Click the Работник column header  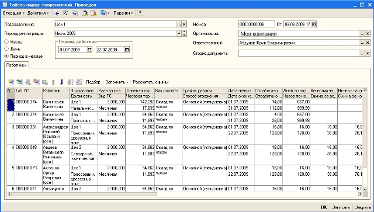click(56, 93)
